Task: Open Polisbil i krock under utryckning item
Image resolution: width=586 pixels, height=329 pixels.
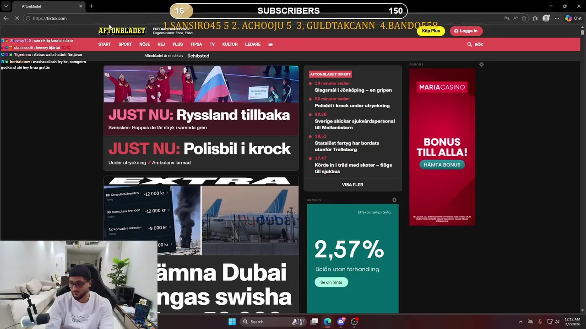Action: 352,106
